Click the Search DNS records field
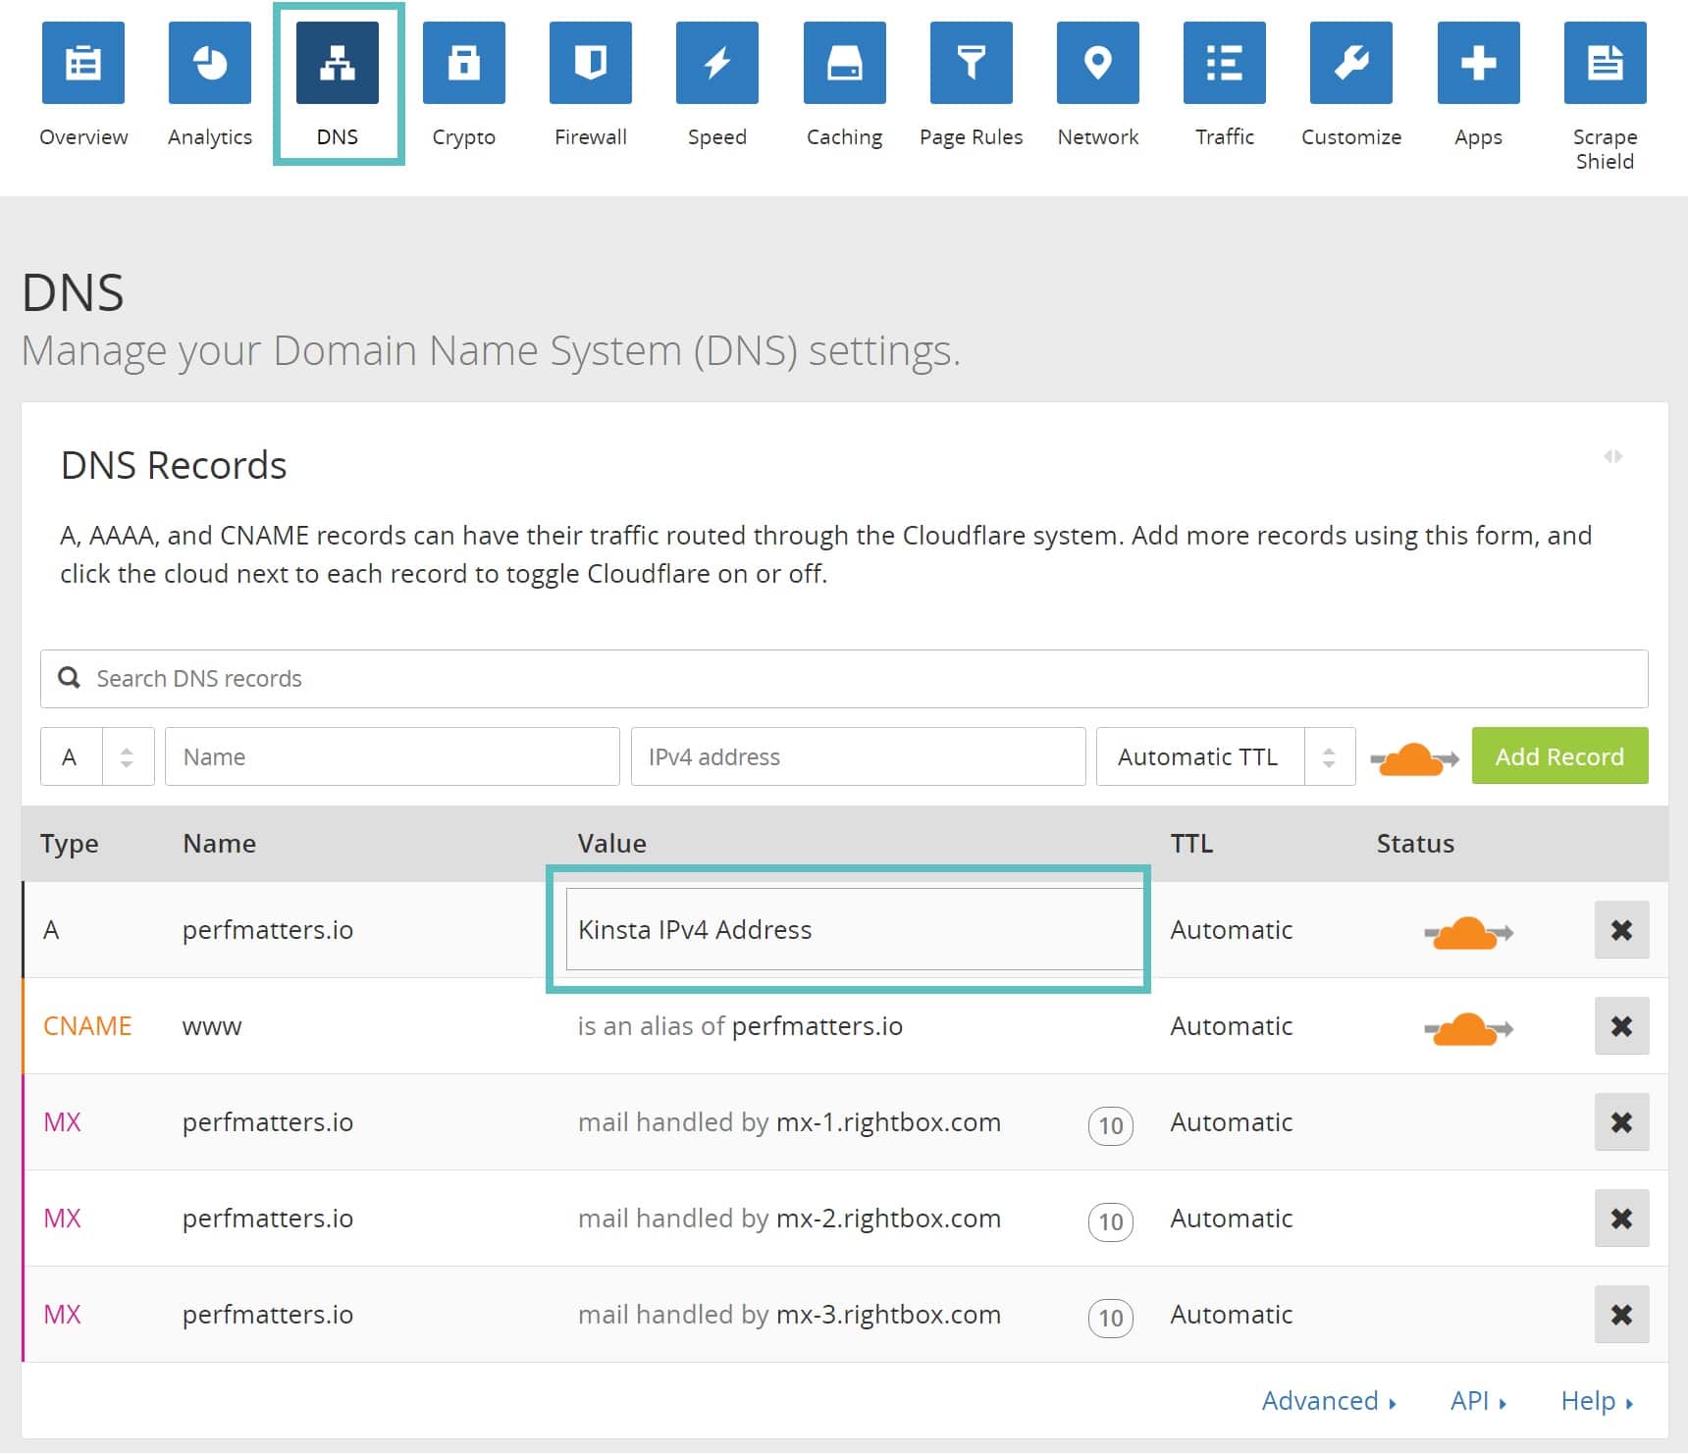Image resolution: width=1688 pixels, height=1453 pixels. pyautogui.click(x=844, y=678)
